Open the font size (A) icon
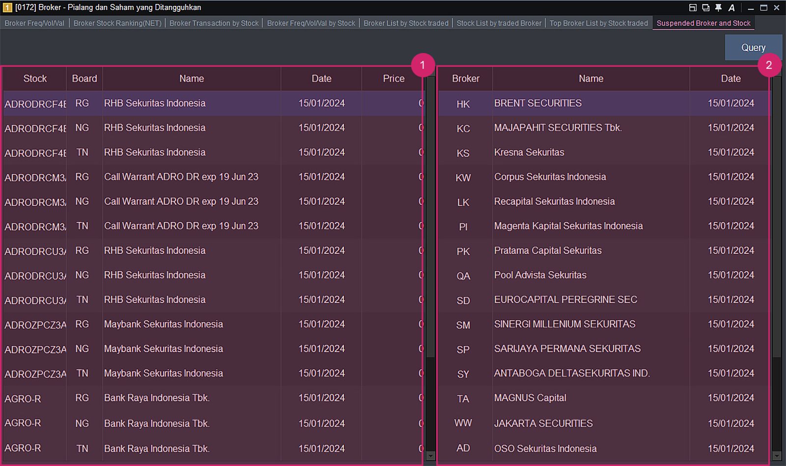786x466 pixels. click(731, 7)
